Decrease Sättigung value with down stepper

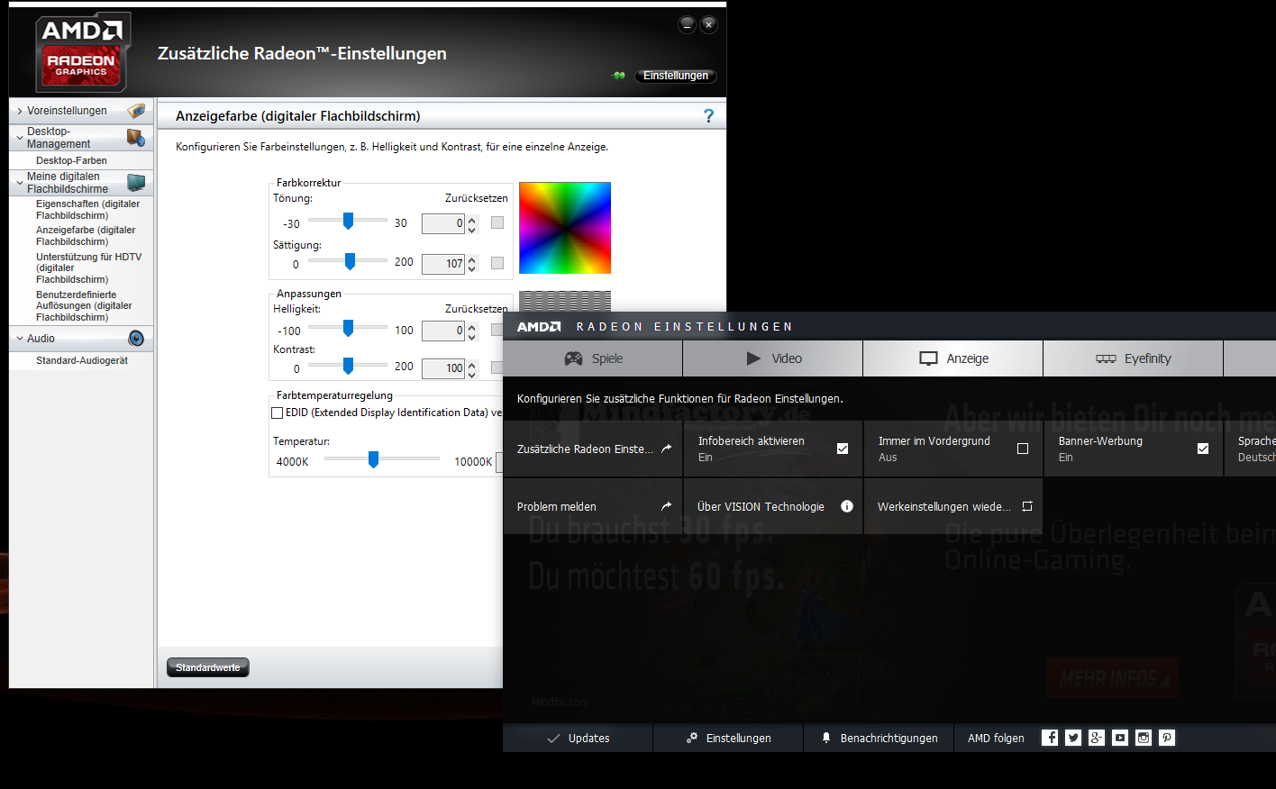tap(471, 268)
